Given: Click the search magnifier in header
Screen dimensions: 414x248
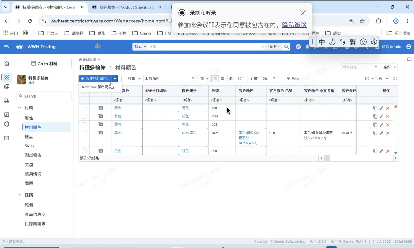Looking at the screenshot, I should coord(286,47).
